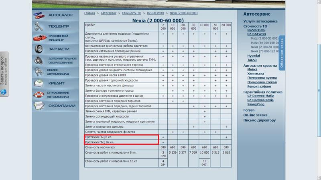This screenshot has width=321, height=180.
Task: Click the keys icon for Обмен автомобиля
Action: tap(40, 72)
